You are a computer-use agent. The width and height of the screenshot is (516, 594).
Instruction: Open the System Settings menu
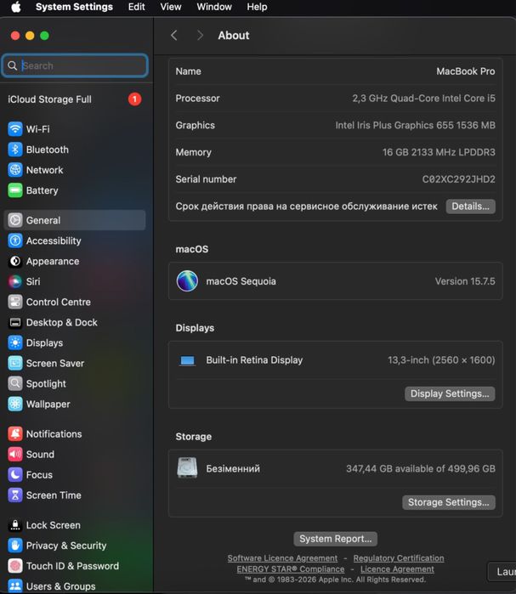click(x=74, y=7)
